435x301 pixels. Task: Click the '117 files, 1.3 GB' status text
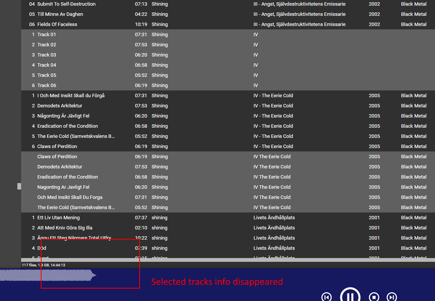tap(43, 265)
